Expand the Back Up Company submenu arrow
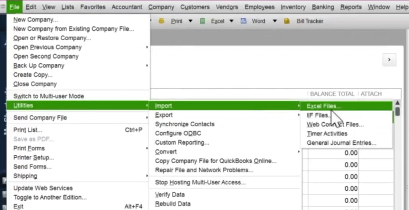This screenshot has width=409, height=210. point(147,66)
